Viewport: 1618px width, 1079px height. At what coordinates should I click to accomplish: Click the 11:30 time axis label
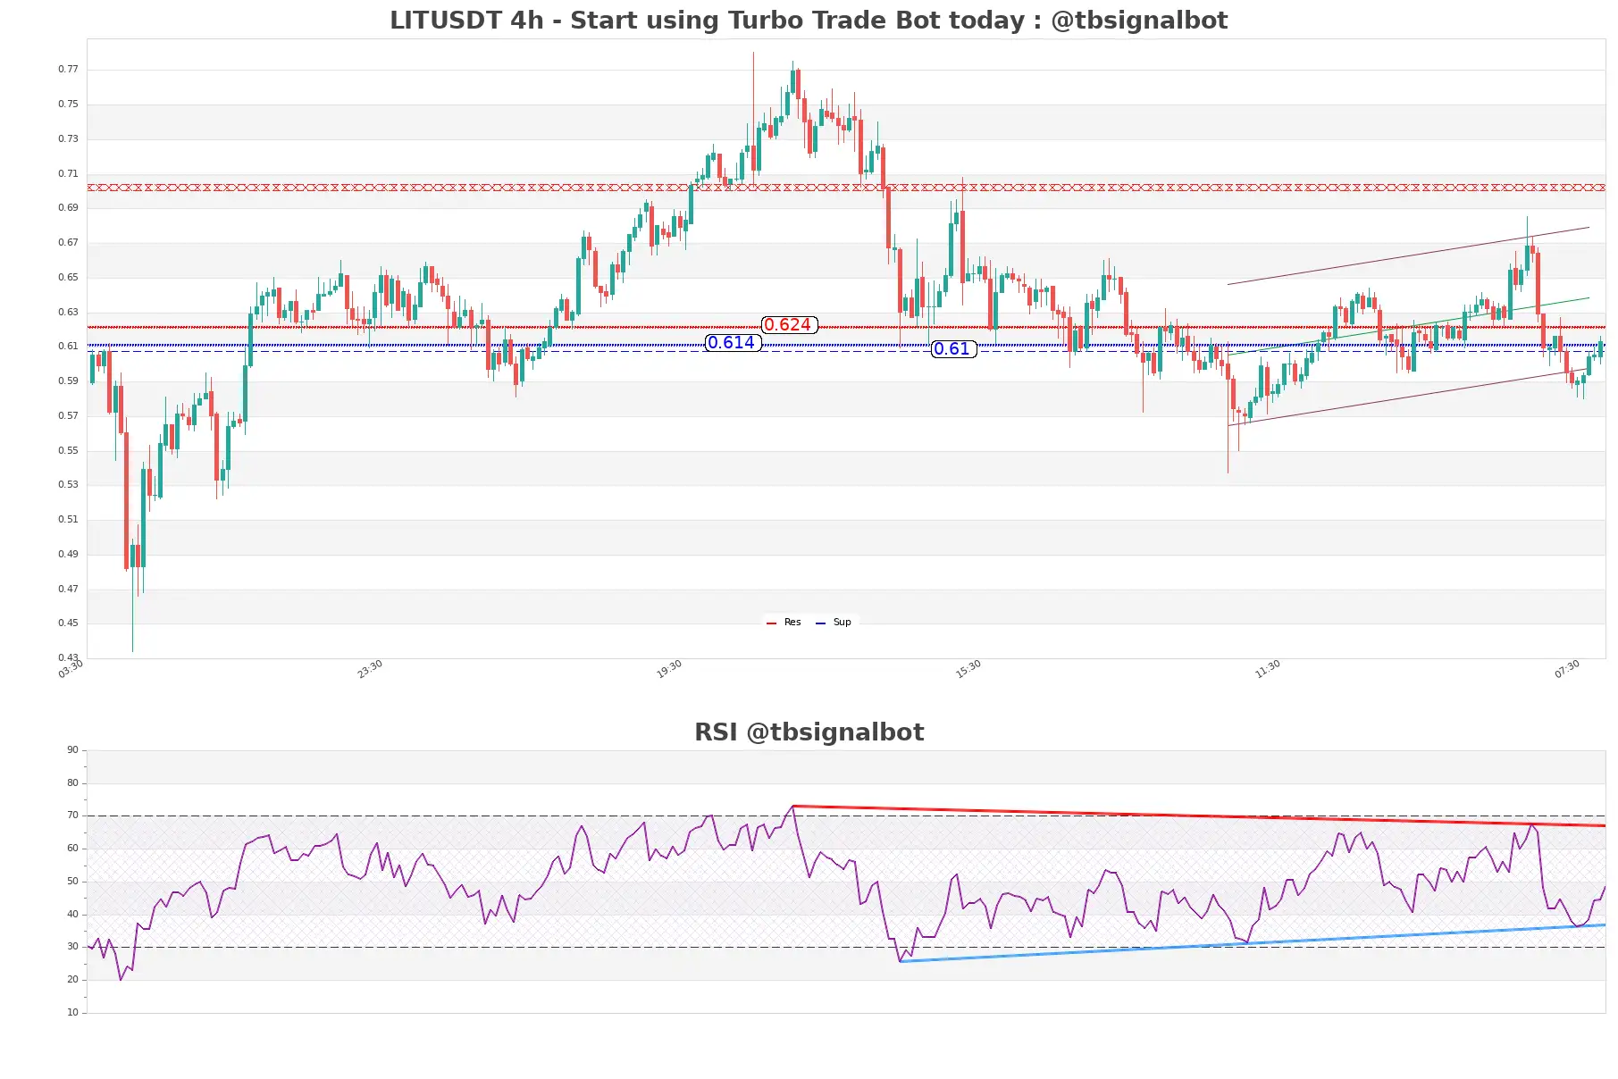point(1268,669)
